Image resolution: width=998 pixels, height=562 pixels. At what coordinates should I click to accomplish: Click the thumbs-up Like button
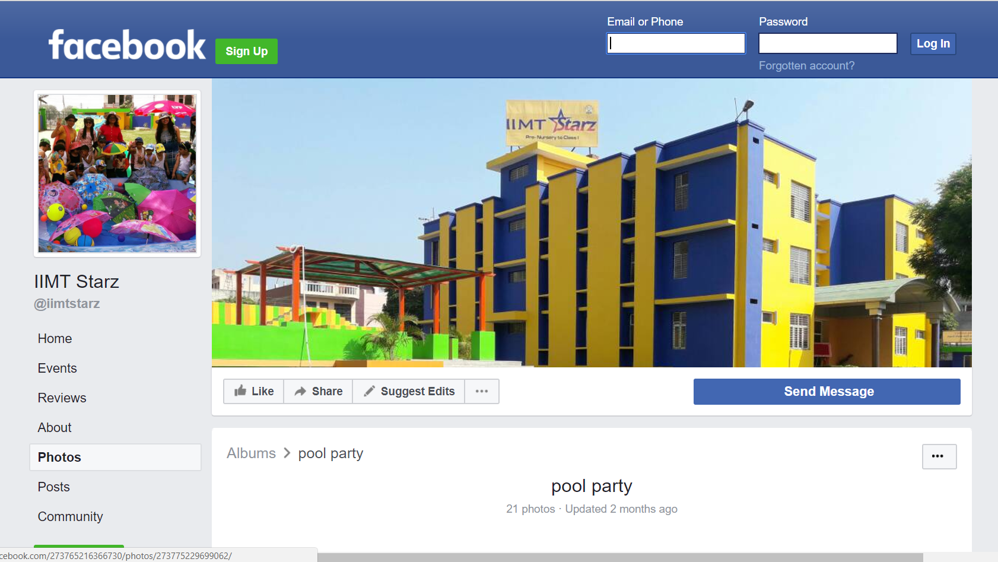254,392
